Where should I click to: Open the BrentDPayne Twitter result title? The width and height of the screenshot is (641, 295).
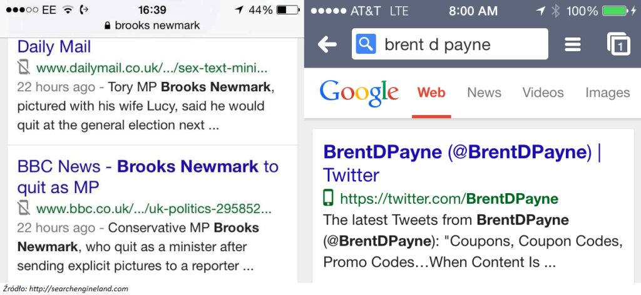point(462,163)
